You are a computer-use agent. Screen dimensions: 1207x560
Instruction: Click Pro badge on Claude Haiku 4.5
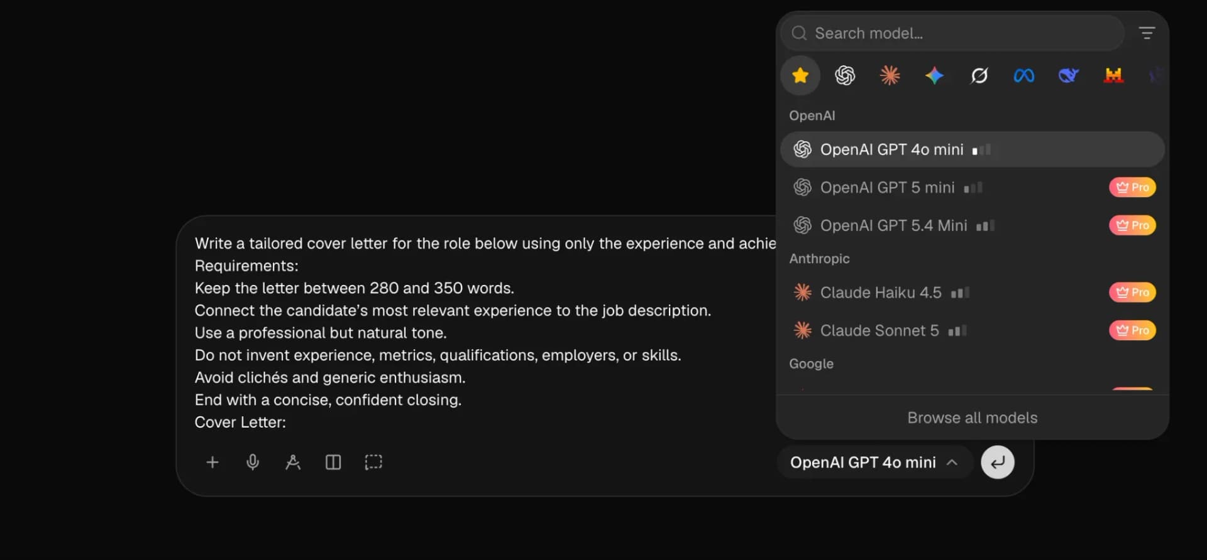coord(1132,293)
